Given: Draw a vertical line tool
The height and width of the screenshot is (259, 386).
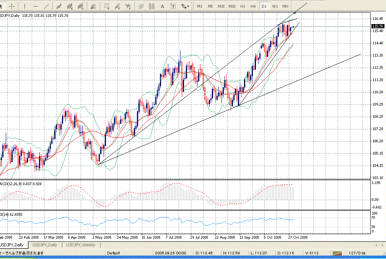Looking at the screenshot, I should point(24,7).
